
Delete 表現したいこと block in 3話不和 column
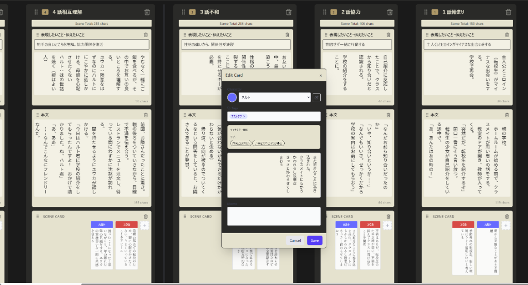287,34
